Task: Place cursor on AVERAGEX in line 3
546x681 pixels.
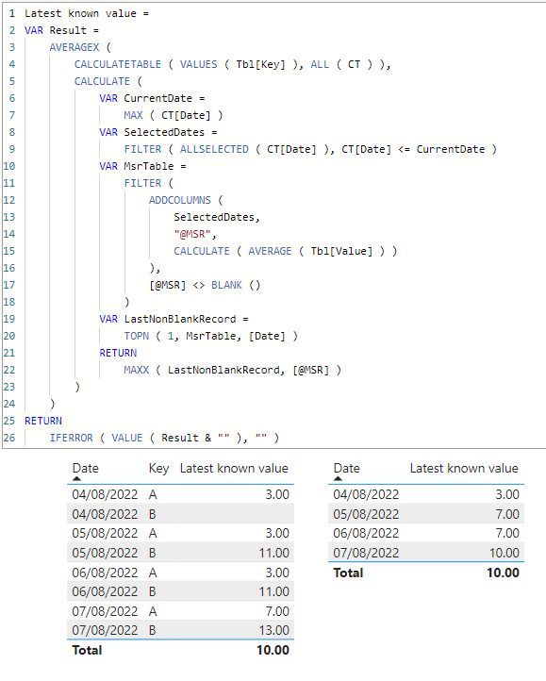Action: pos(74,47)
